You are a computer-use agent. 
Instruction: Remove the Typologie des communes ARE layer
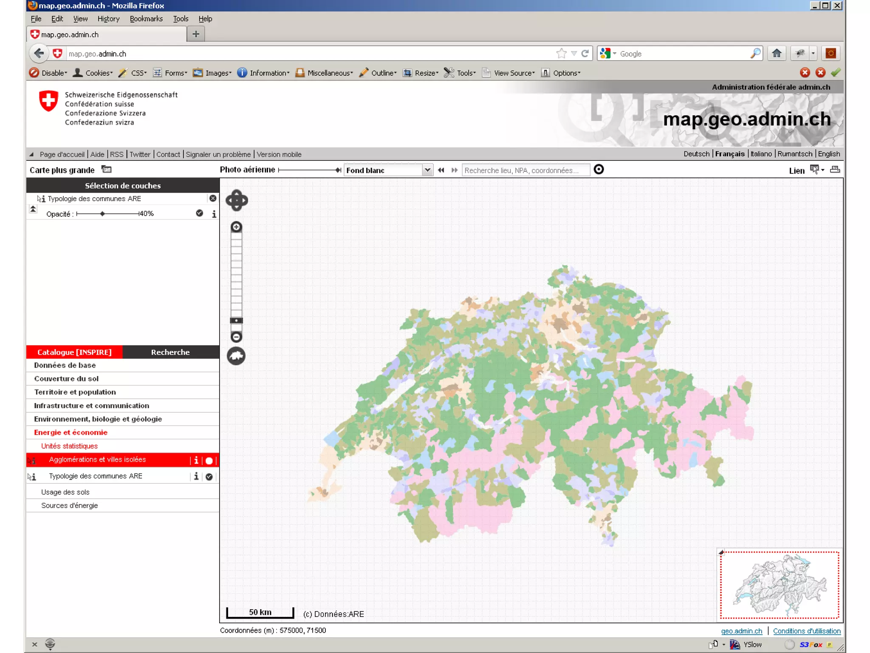coord(213,199)
